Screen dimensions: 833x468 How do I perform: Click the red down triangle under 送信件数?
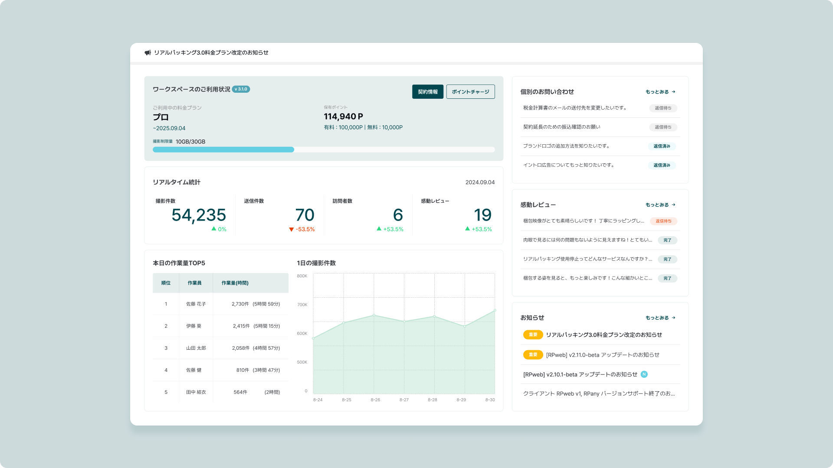click(291, 230)
